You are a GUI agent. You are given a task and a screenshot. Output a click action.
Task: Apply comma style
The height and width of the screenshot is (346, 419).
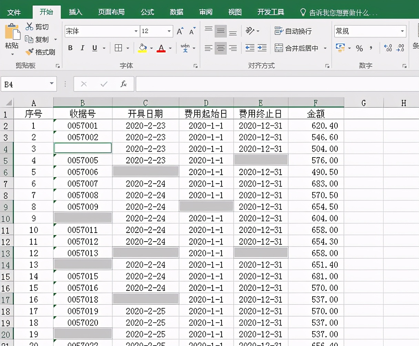click(x=371, y=48)
